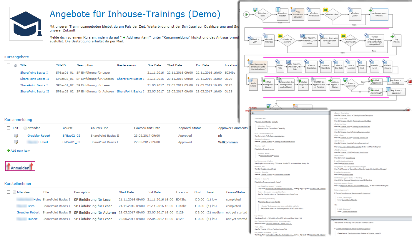412x237 pixels.
Task: Click the attachment paperclip column icon in Kursangebote
Action: pyautogui.click(x=15, y=65)
